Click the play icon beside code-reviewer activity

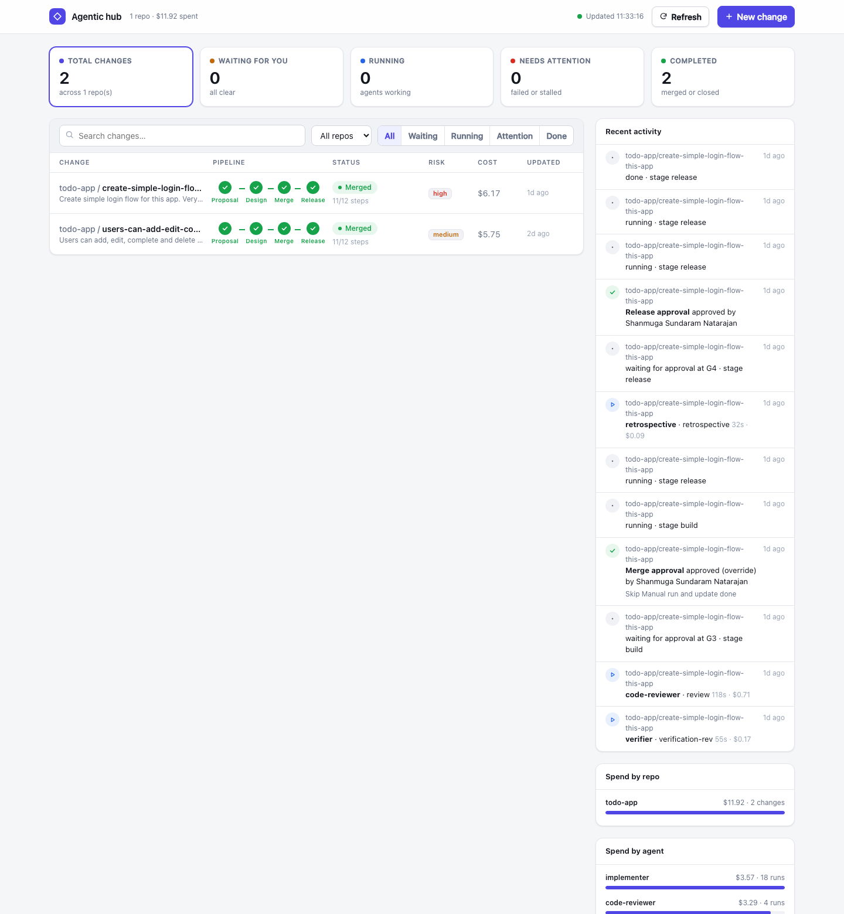click(612, 675)
